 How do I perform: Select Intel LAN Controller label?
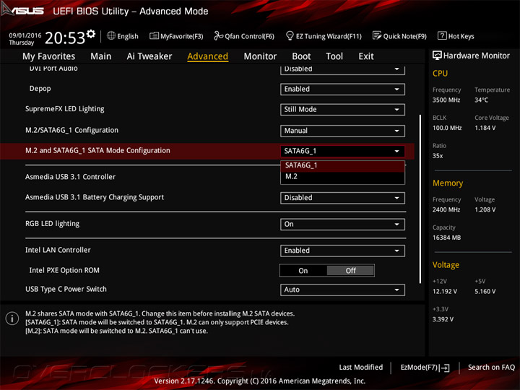[58, 250]
